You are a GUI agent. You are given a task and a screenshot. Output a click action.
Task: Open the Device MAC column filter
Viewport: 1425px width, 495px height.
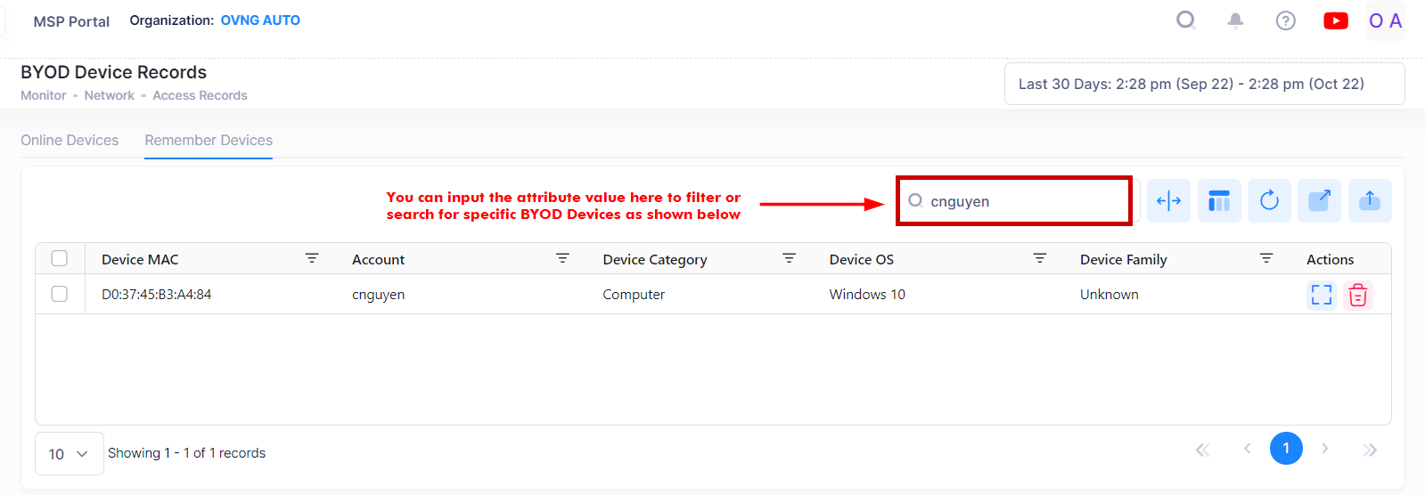[x=312, y=258]
